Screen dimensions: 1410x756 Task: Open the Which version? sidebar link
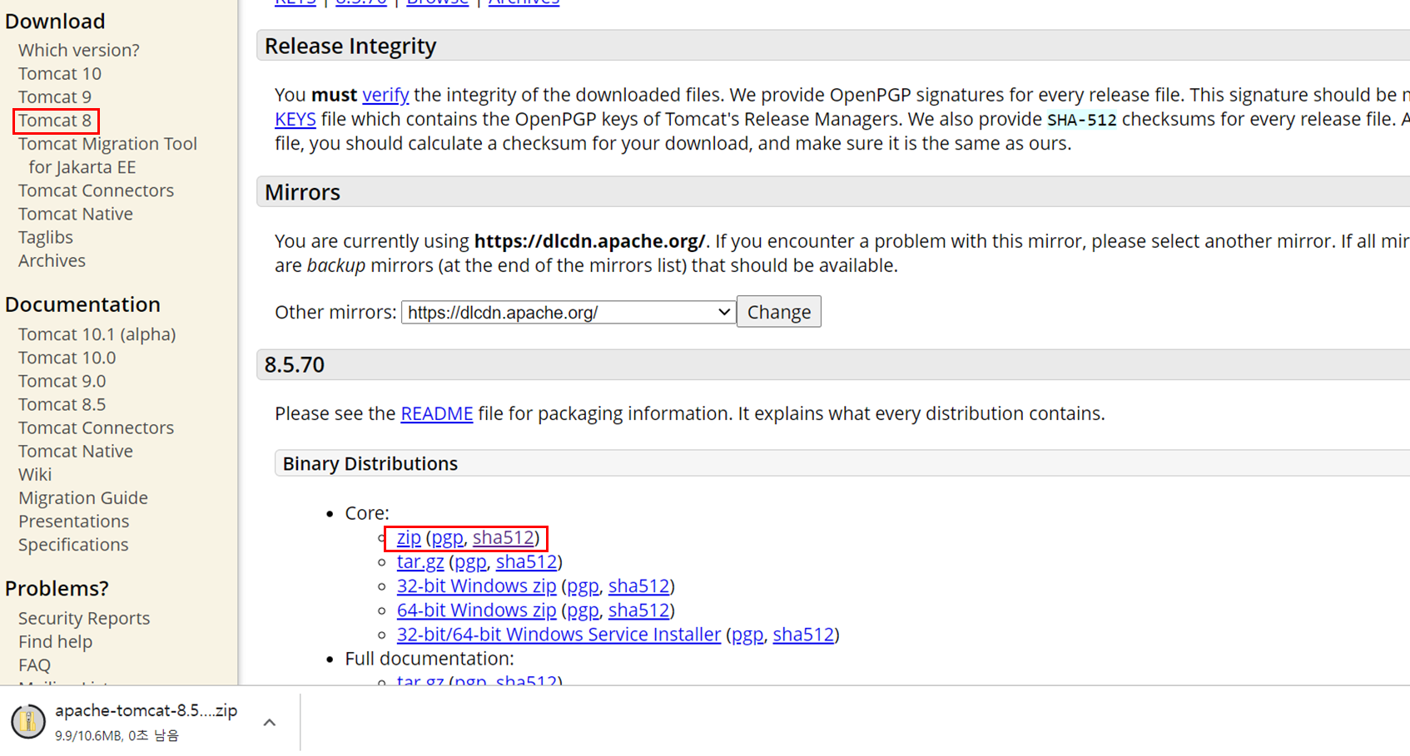79,50
